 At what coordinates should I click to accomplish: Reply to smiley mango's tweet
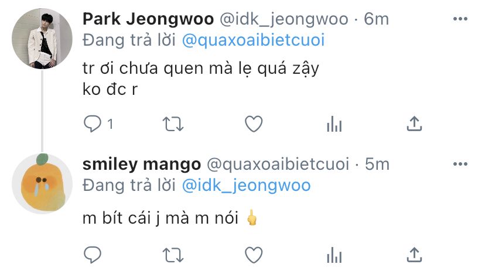point(93,255)
